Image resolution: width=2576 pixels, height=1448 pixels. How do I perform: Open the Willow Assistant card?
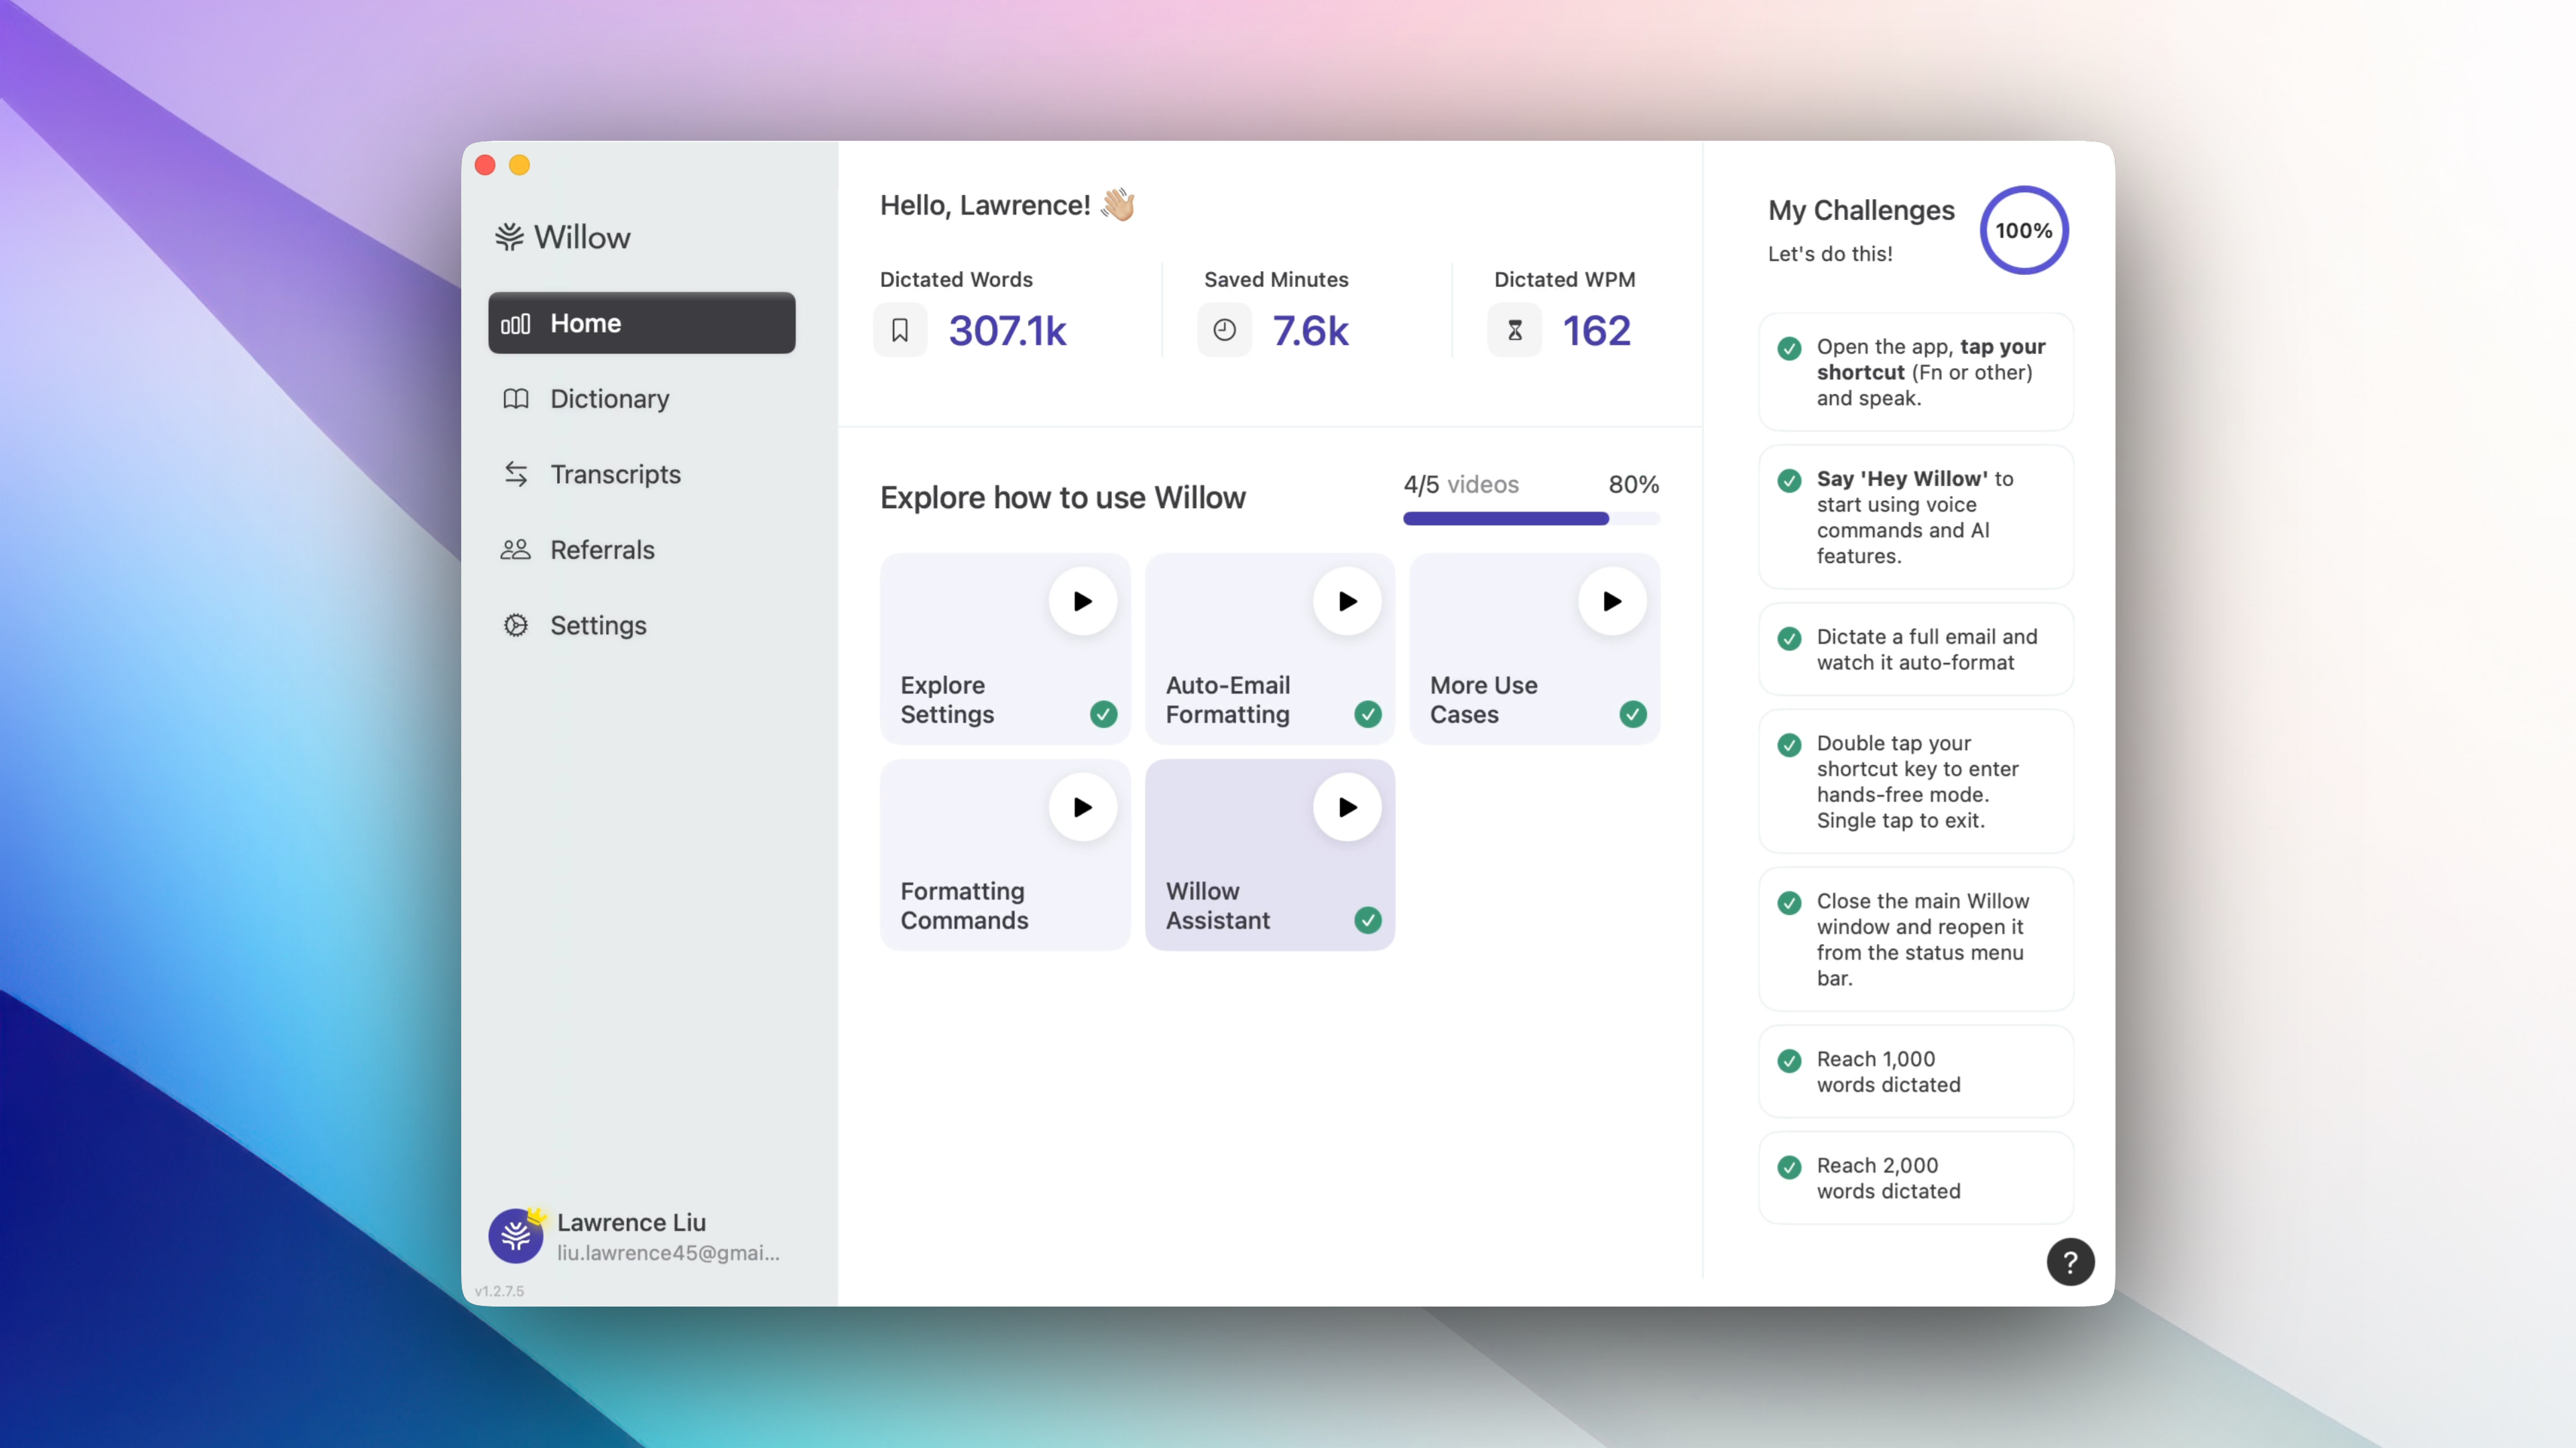coord(1270,855)
